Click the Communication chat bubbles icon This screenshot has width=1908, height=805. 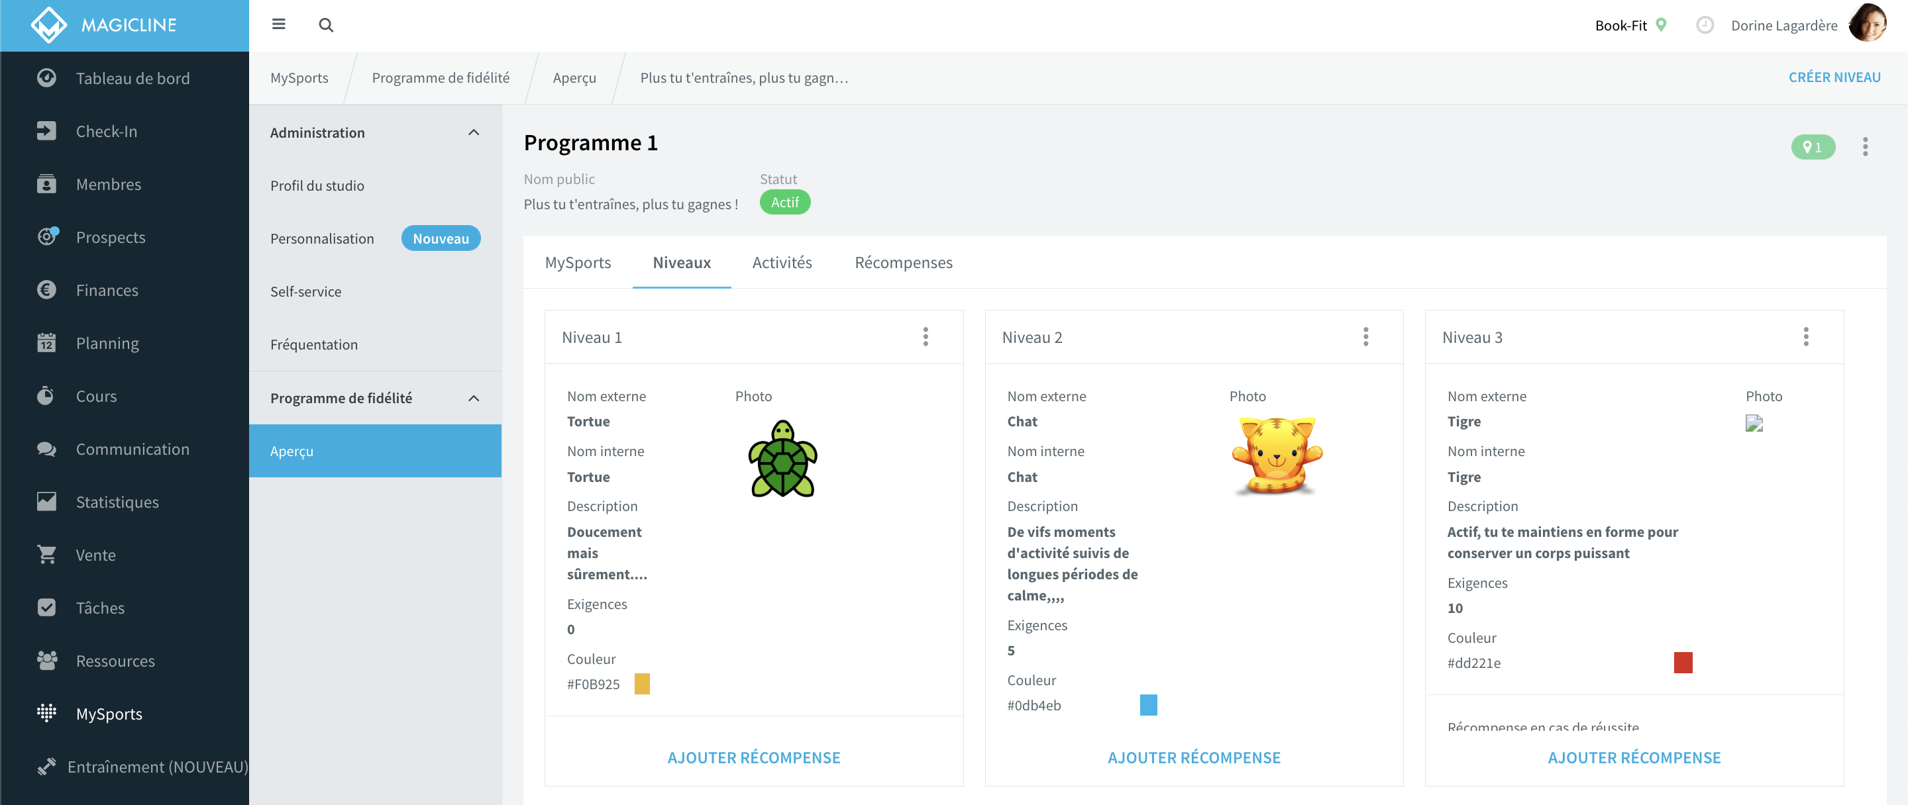pyautogui.click(x=46, y=449)
